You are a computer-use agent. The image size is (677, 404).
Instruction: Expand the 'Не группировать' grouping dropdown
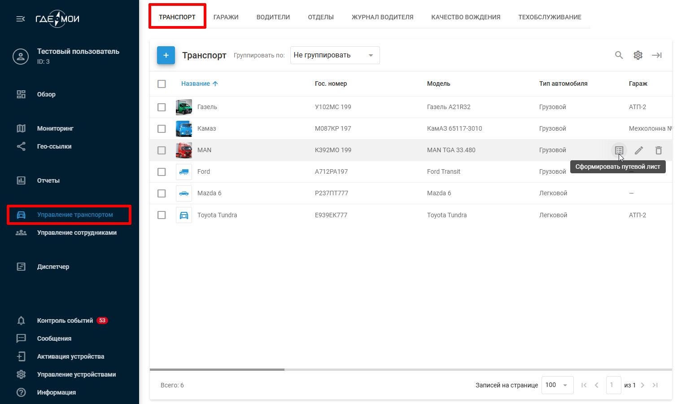tap(335, 55)
